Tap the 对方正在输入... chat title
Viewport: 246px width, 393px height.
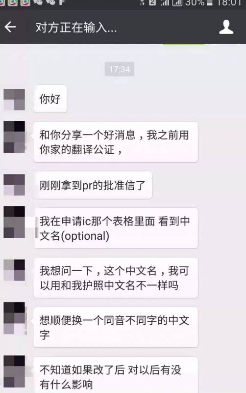point(76,27)
